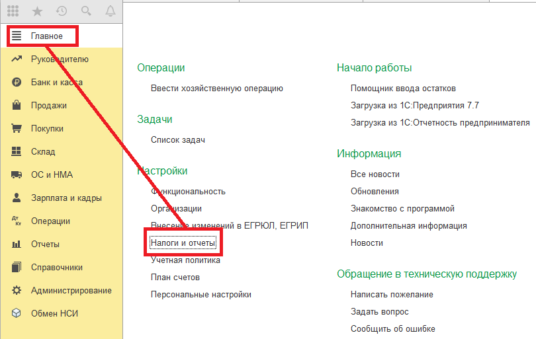
Task: Open Персональные настройки
Action: point(201,295)
